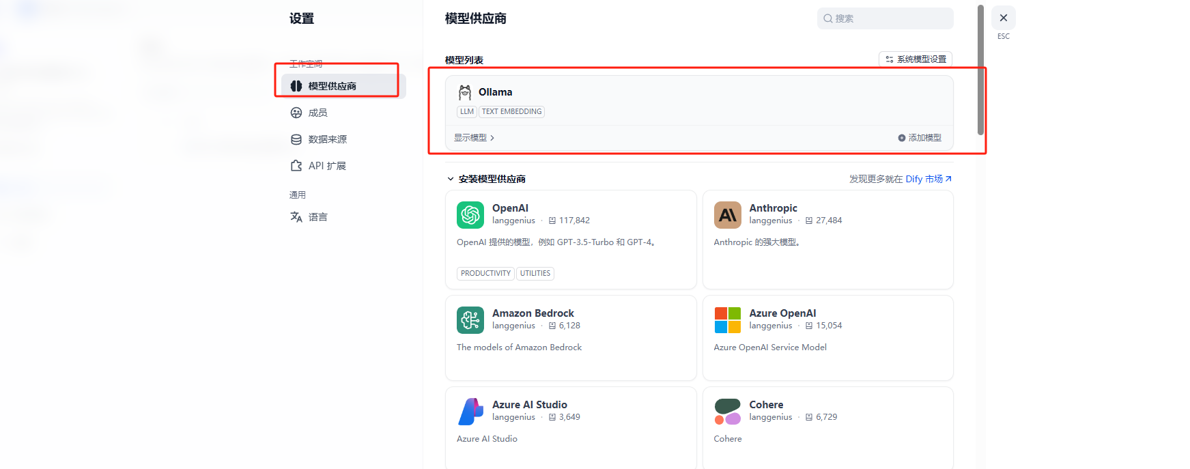Click the Dify 市场 external arrow icon
Image resolution: width=1190 pixels, height=469 pixels.
pos(948,179)
